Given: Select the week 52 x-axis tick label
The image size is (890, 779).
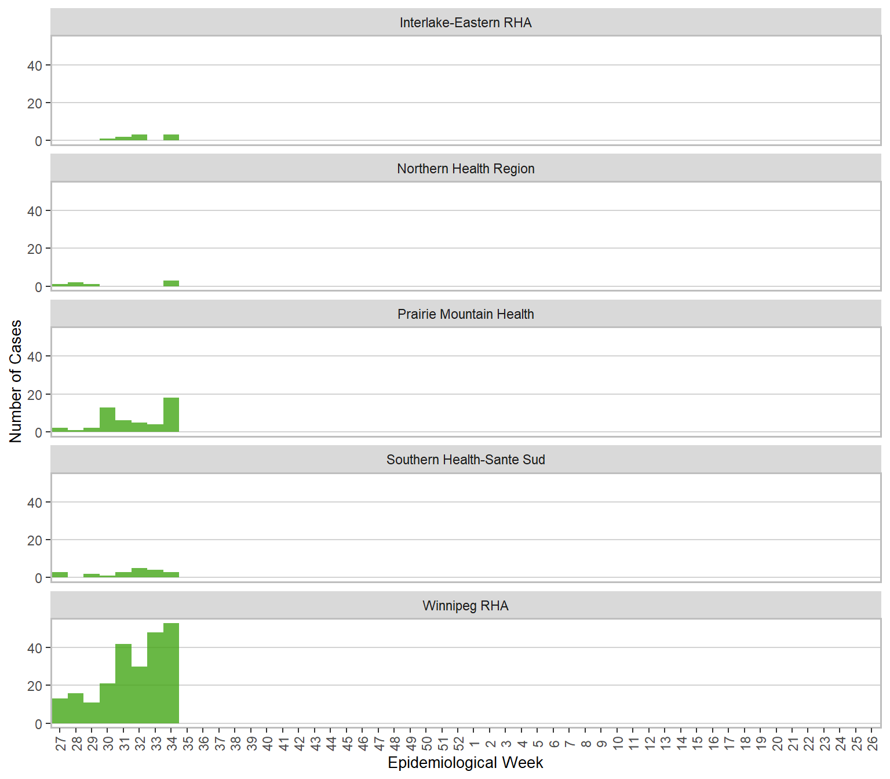Looking at the screenshot, I should [x=459, y=743].
